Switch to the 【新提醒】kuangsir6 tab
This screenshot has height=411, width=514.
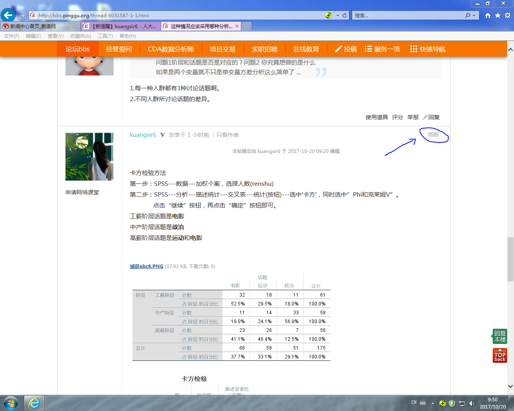pos(120,26)
